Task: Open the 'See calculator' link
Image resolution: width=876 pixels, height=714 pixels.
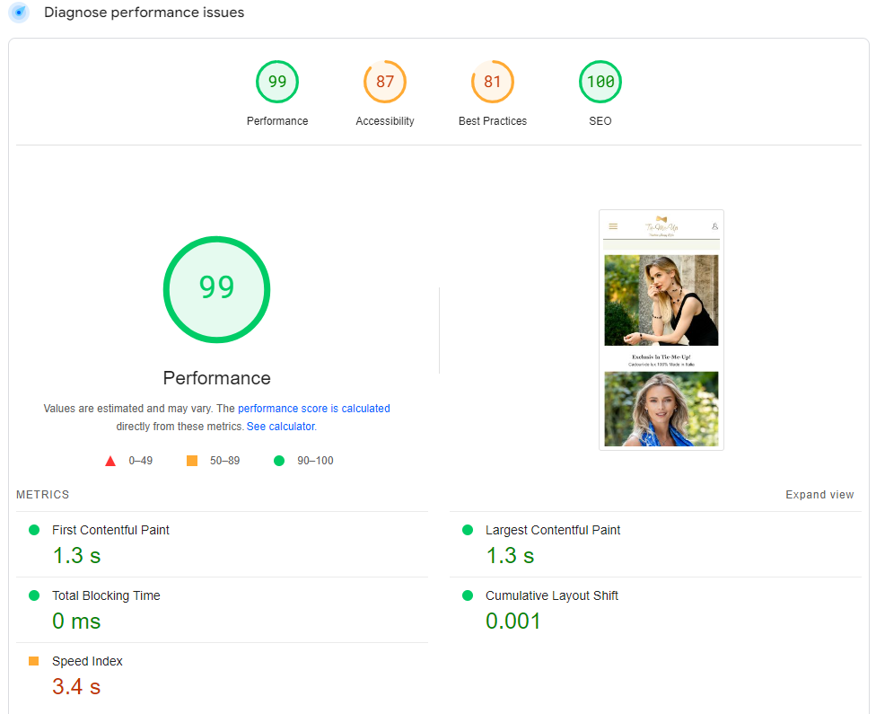Action: click(281, 427)
